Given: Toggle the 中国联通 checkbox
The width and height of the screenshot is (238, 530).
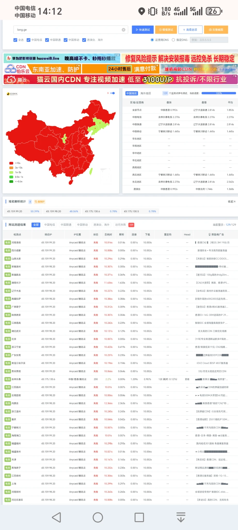Looking at the screenshot, I should coord(47,40).
